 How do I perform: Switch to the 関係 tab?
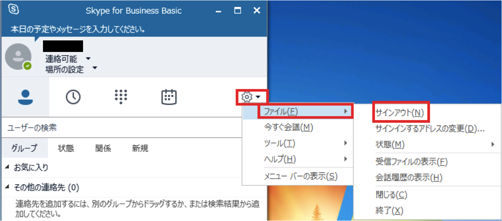click(x=103, y=148)
